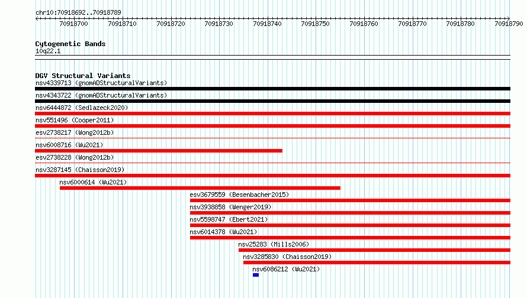Click the DGV Structural Variants track heading
The image size is (527, 298).
pyautogui.click(x=83, y=76)
